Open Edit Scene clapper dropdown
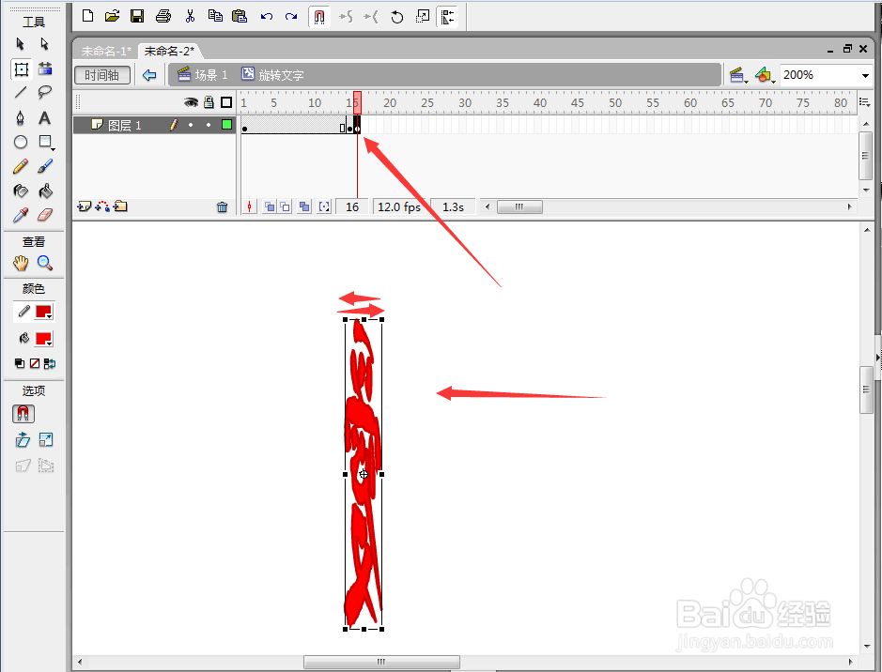The height and width of the screenshot is (672, 882). (x=737, y=75)
